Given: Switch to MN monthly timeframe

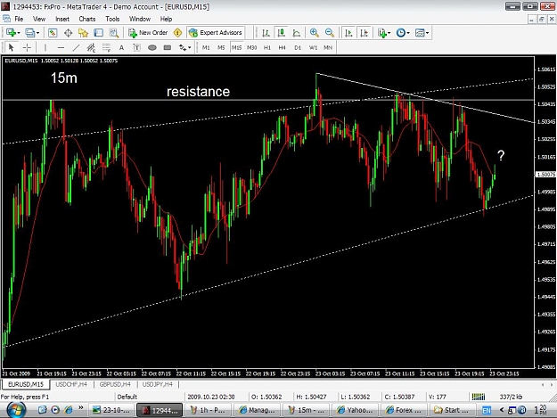Looking at the screenshot, I should tap(328, 47).
